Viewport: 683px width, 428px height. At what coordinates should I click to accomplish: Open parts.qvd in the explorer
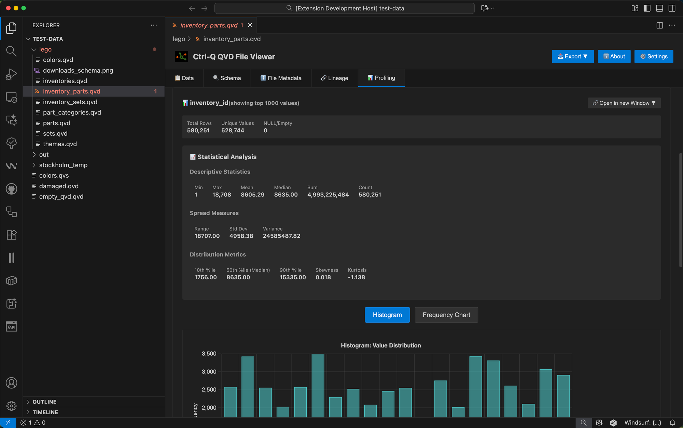tap(56, 123)
